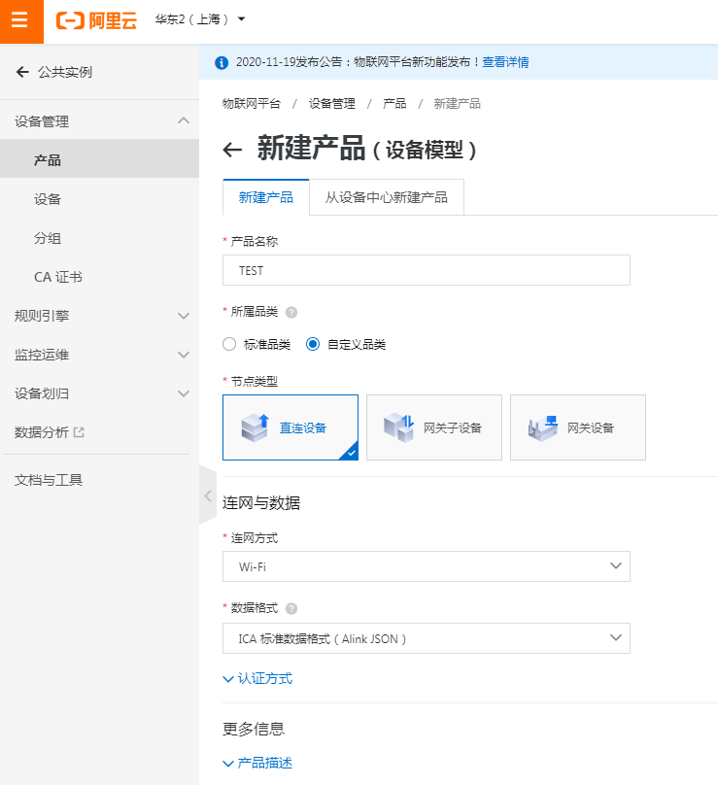The image size is (718, 785).
Task: Choose the 网关子设备 node type
Action: pyautogui.click(x=434, y=427)
